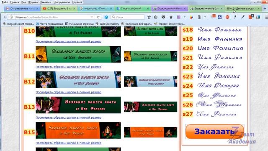
Task: Click the large B13 dark green banner thumbnail
Action: pos(78,105)
